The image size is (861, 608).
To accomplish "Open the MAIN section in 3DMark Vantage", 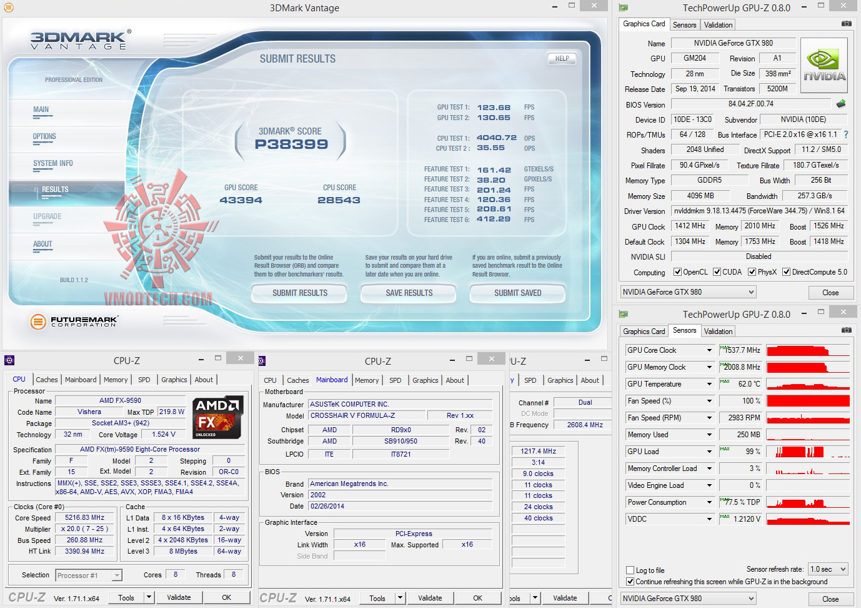I will coord(41,109).
